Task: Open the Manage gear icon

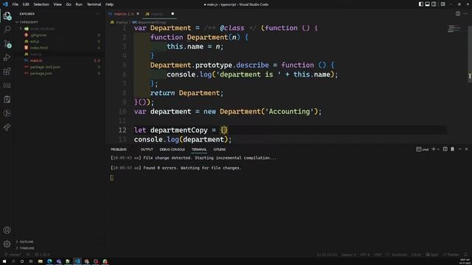Action: coord(7,244)
